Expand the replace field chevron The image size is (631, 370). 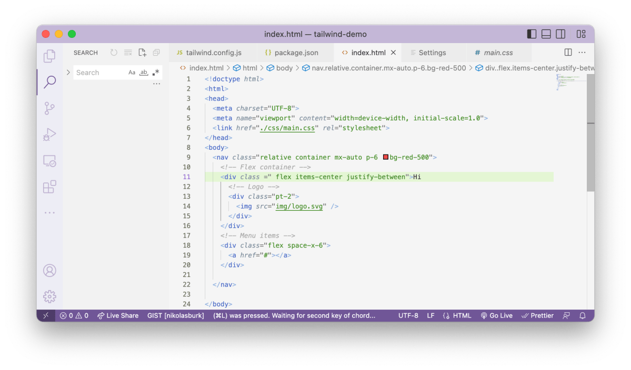[x=68, y=73]
